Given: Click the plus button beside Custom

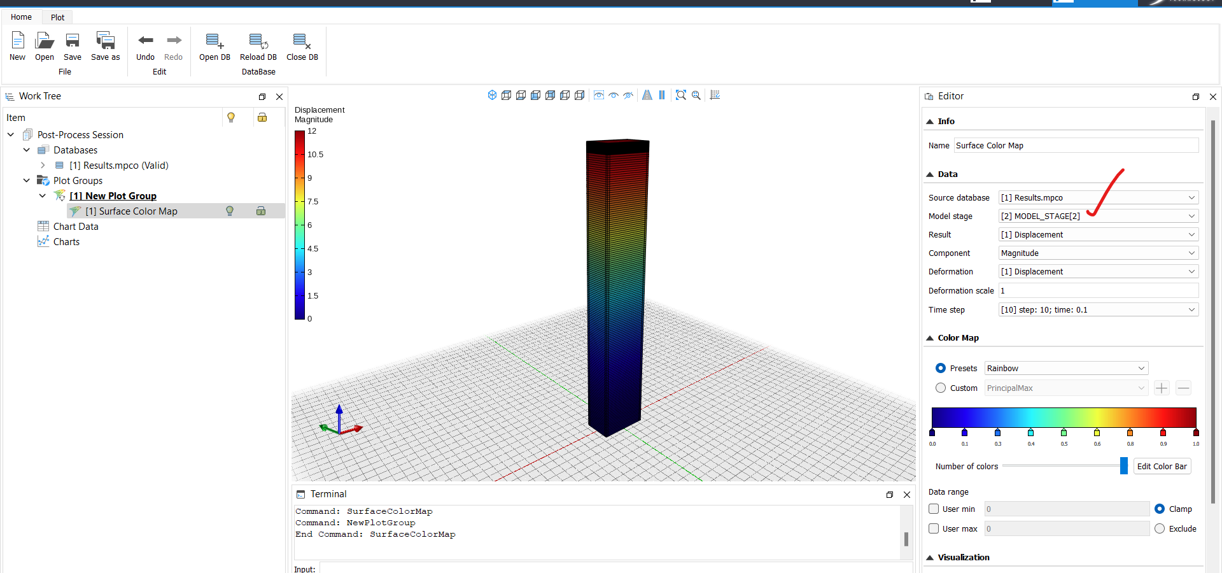Looking at the screenshot, I should 1162,388.
